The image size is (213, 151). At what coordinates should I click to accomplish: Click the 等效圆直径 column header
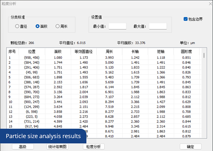[83, 51]
